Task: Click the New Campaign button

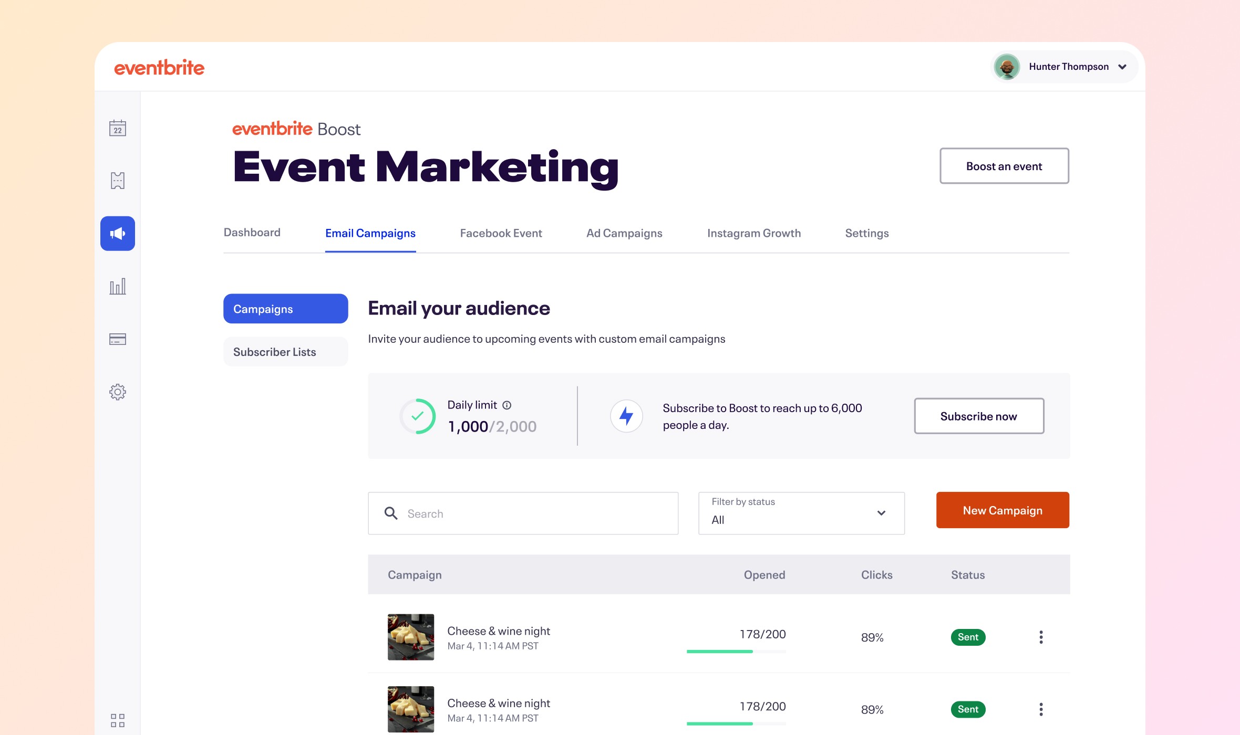Action: pyautogui.click(x=1003, y=510)
